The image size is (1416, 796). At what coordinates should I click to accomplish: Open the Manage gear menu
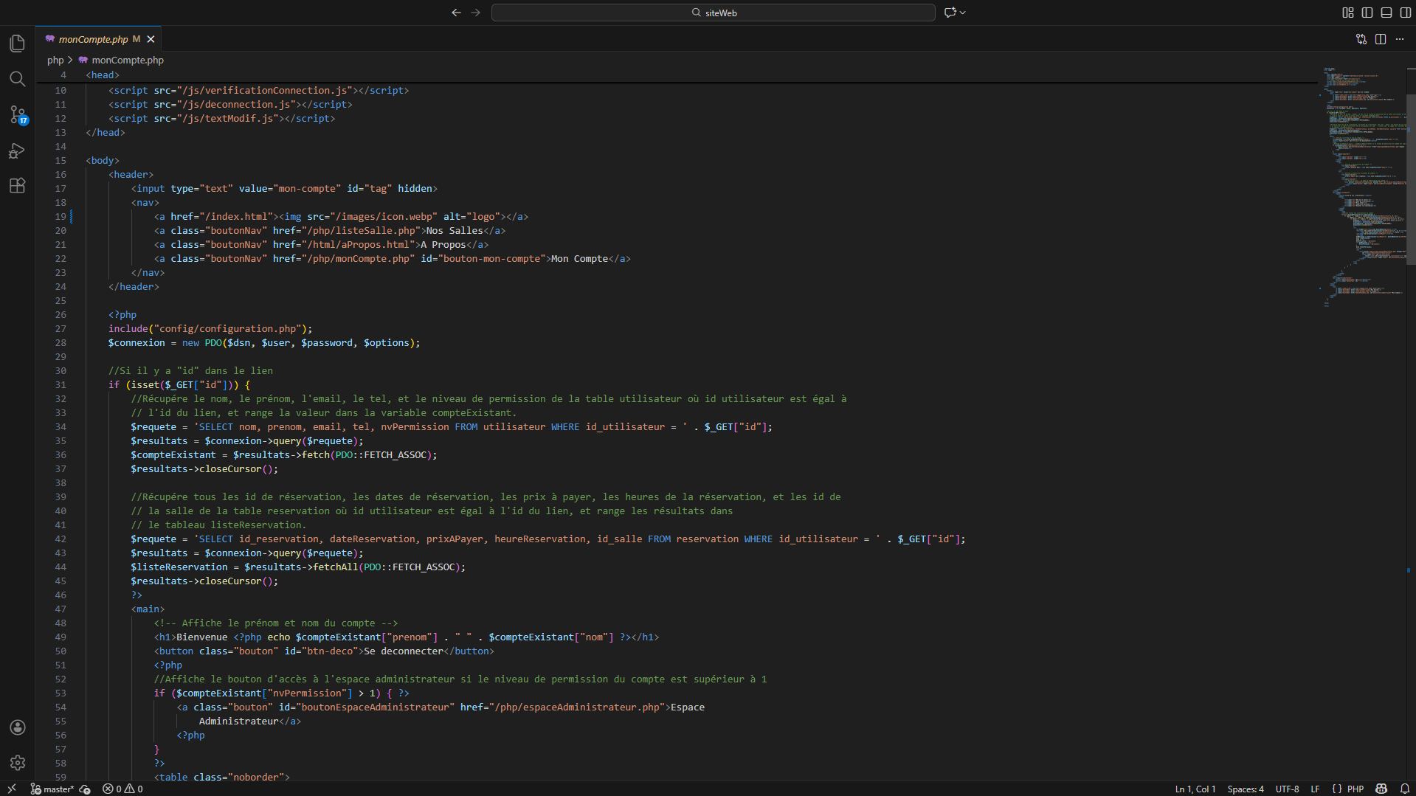[x=18, y=763]
